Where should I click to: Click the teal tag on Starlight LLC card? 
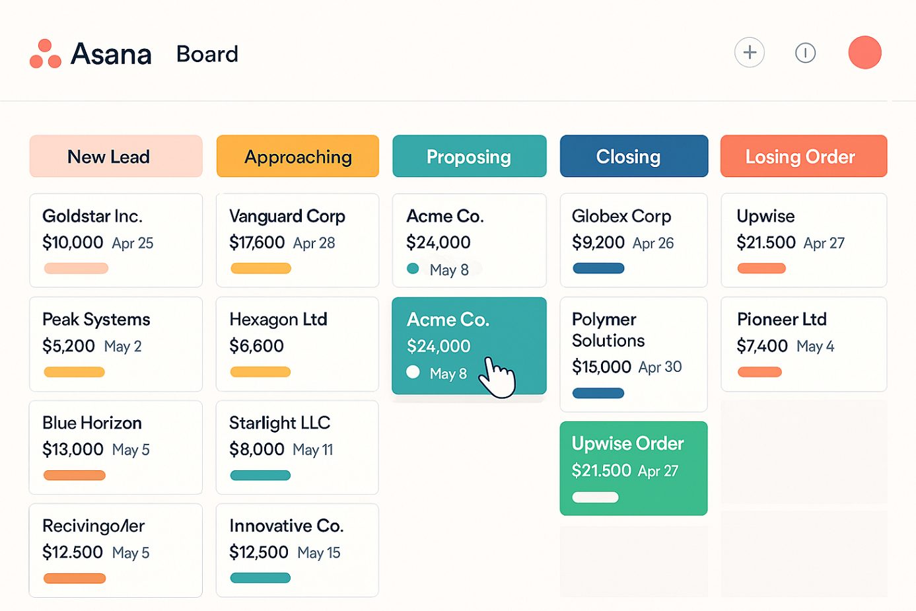[260, 475]
